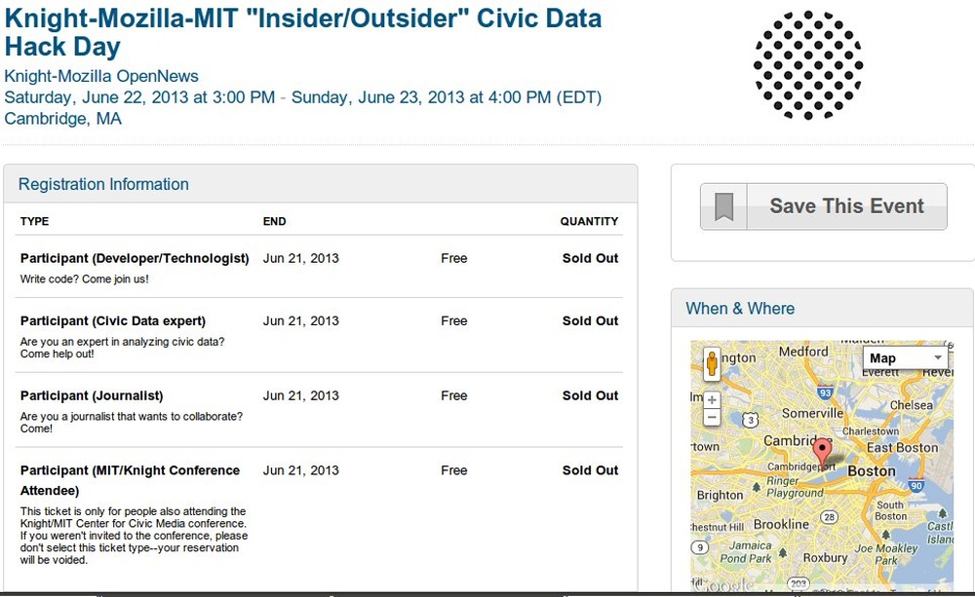This screenshot has height=597, width=975.
Task: Click the Boston label on the map
Action: tap(872, 471)
